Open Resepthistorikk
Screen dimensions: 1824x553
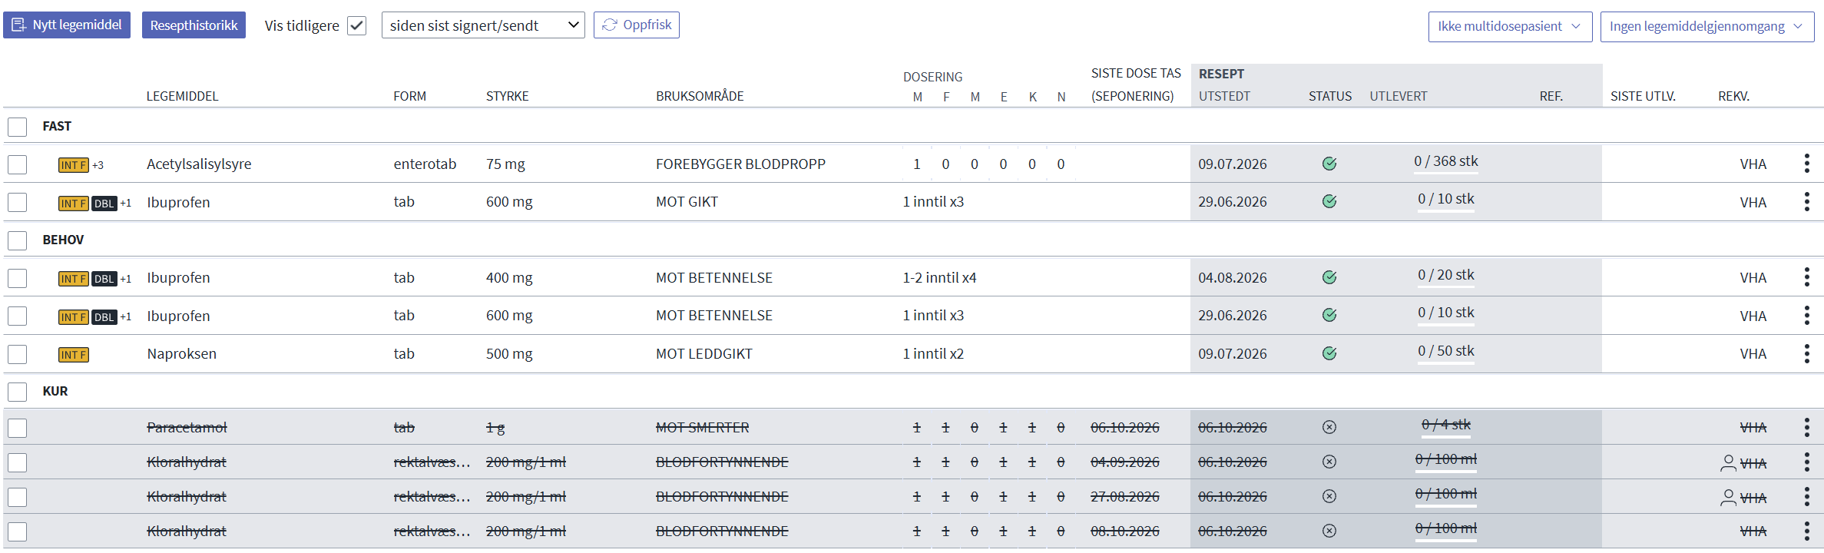[x=194, y=25]
